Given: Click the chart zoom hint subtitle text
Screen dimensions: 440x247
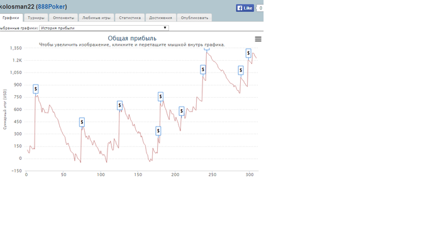Looking at the screenshot, I should [132, 45].
